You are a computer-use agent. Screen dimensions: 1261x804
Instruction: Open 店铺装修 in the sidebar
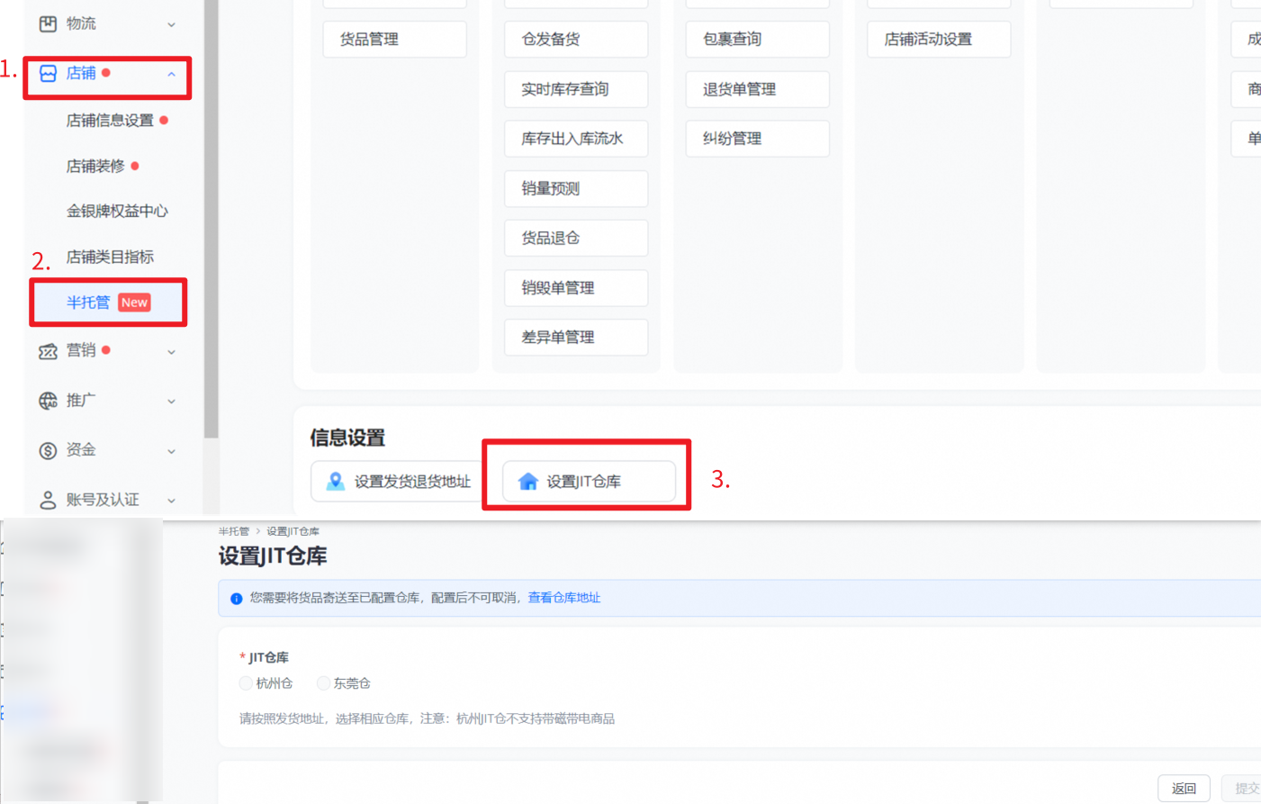[95, 166]
